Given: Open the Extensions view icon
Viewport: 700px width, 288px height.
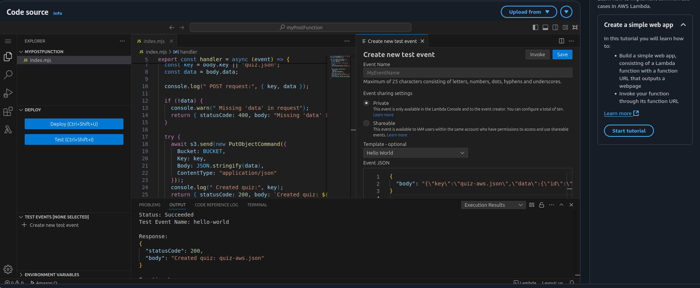Looking at the screenshot, I should pos(8,111).
